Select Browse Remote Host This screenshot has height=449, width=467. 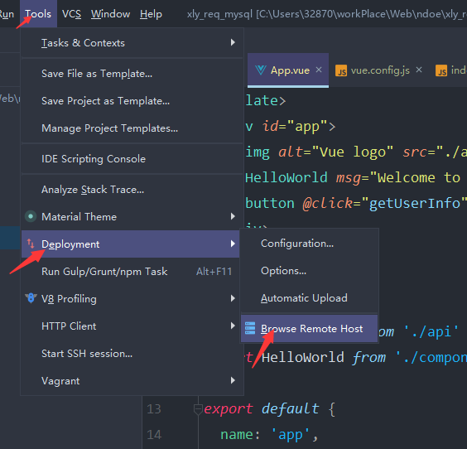click(x=309, y=329)
